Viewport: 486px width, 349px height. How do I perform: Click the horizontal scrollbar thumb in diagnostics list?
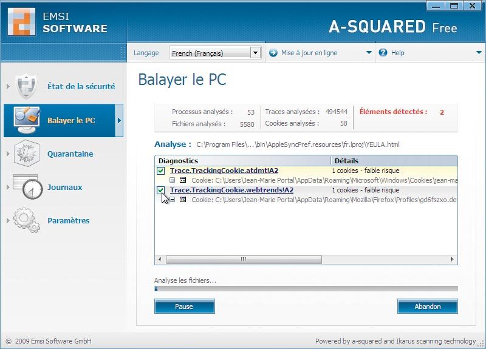click(x=244, y=259)
